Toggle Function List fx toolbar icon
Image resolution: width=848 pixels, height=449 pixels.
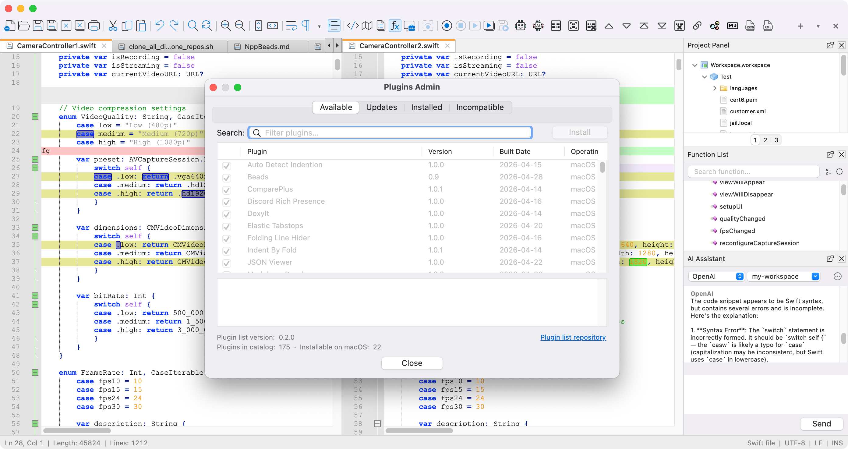395,26
